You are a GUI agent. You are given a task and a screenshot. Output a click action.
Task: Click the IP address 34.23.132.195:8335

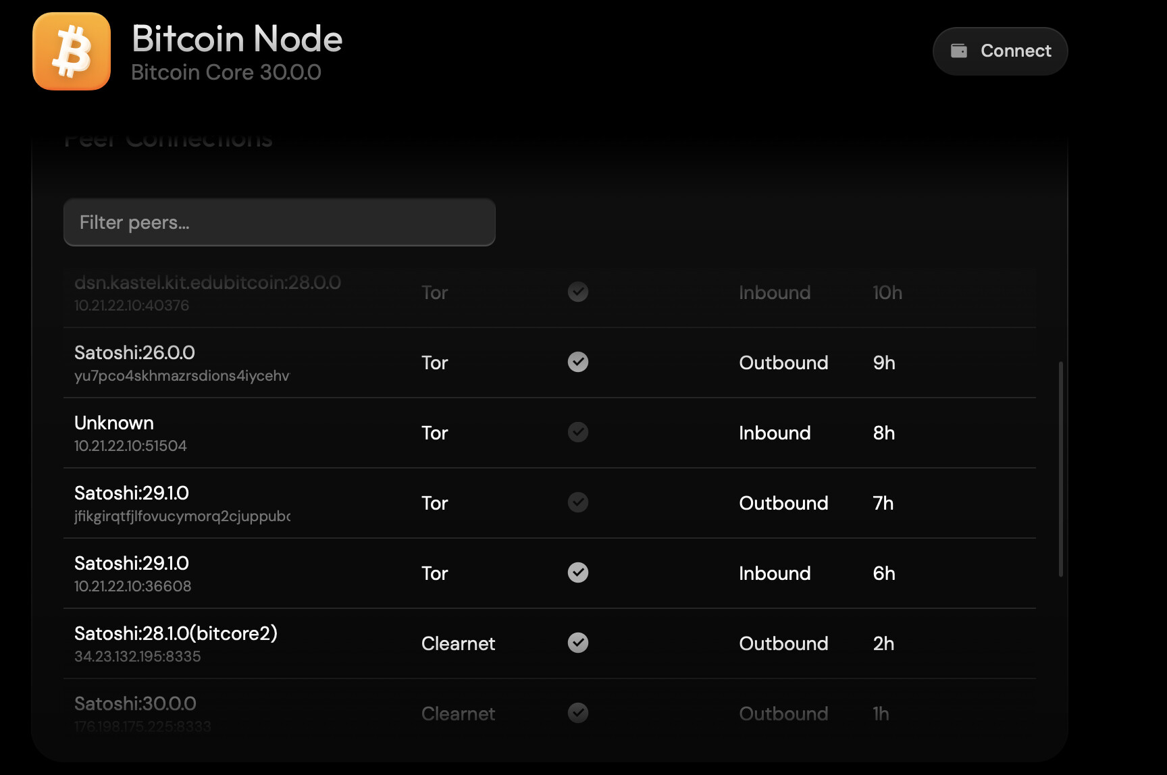tap(137, 656)
